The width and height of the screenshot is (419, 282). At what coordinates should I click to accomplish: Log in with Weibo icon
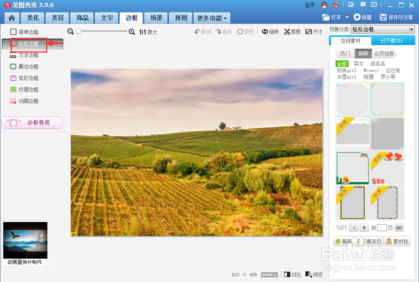click(335, 5)
